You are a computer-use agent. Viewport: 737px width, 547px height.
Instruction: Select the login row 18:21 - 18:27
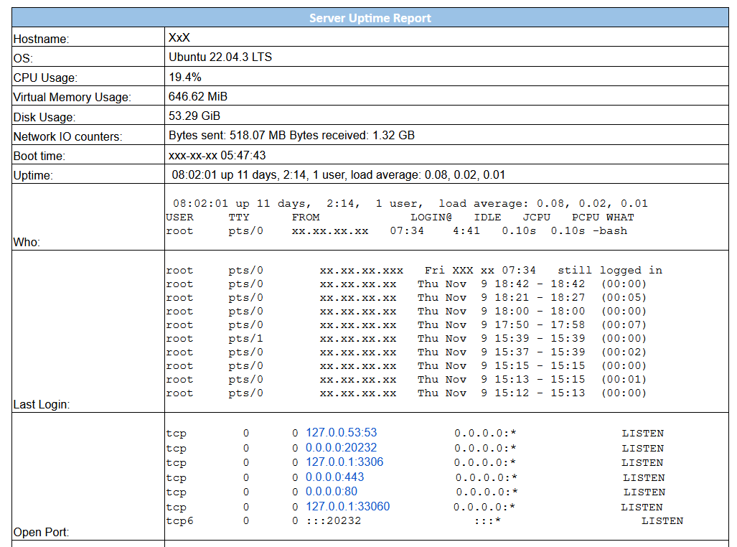point(407,298)
